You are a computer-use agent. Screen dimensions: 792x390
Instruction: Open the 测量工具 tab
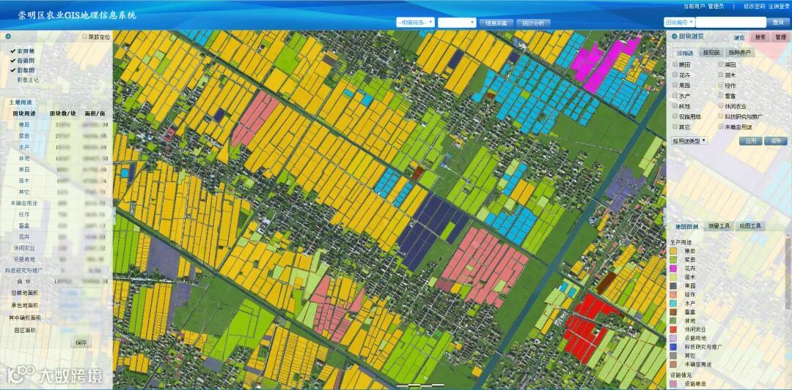coord(719,226)
